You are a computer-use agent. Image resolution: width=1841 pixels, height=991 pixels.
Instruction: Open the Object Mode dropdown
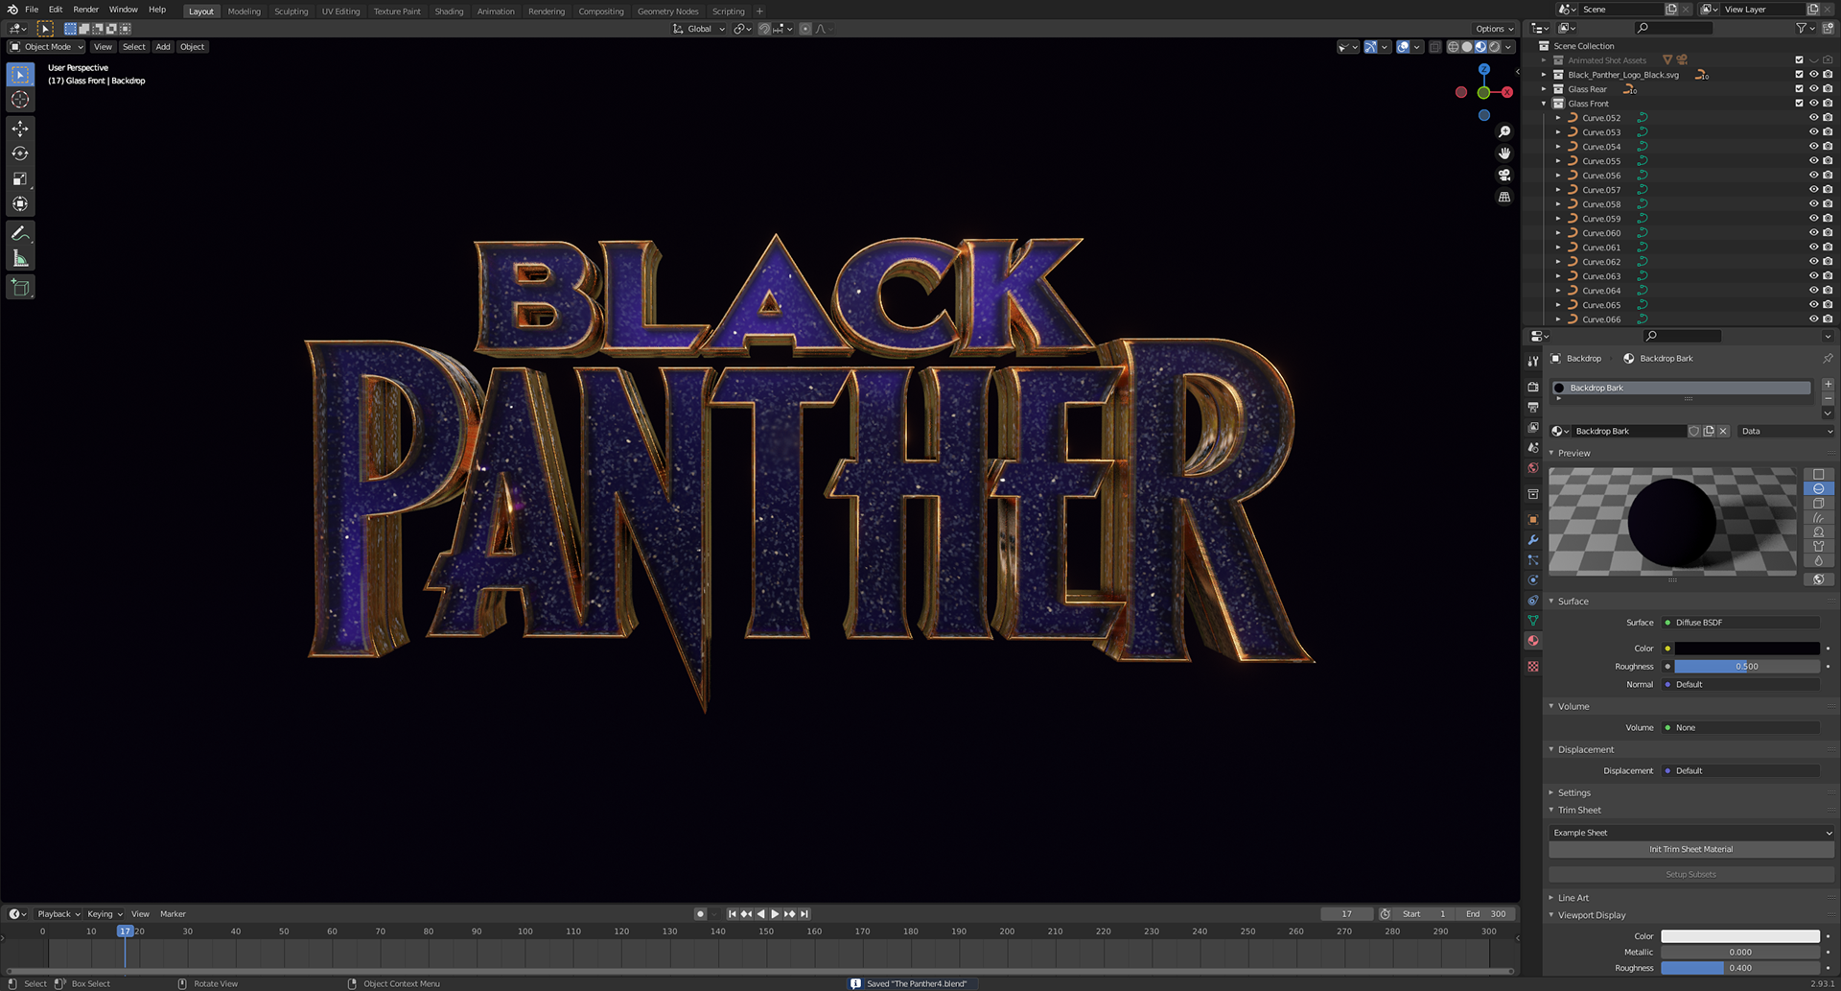47,46
